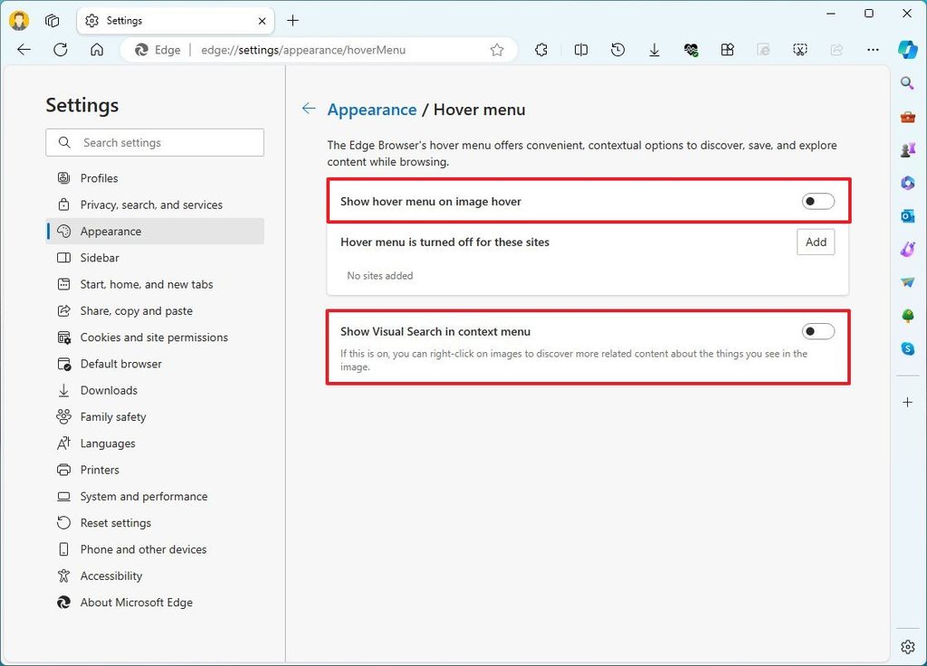Open Browser essentials from the toolbar
This screenshot has height=666, width=927.
(691, 50)
